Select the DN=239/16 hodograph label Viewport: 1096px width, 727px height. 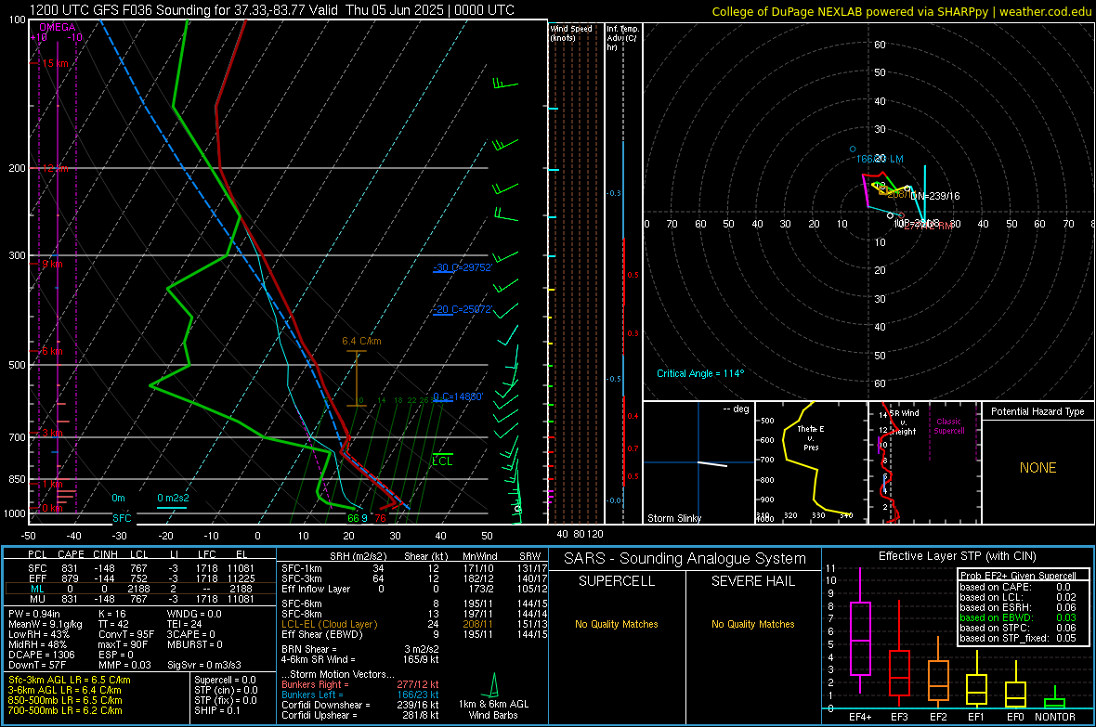tap(936, 197)
